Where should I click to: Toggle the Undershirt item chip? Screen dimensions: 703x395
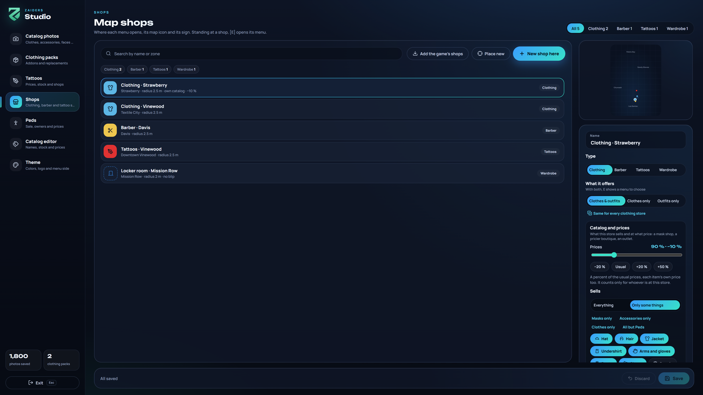click(608, 351)
